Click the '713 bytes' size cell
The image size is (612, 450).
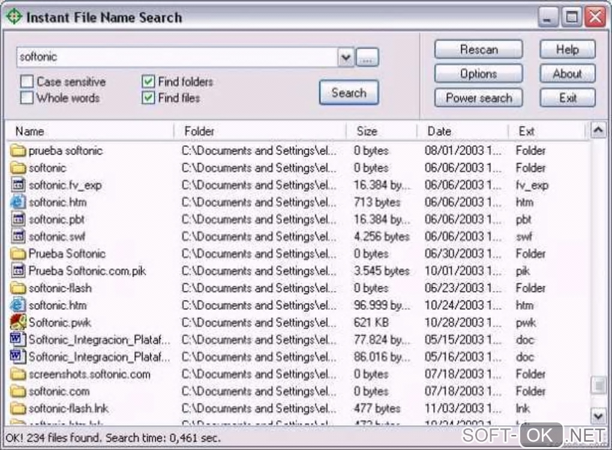(x=377, y=202)
